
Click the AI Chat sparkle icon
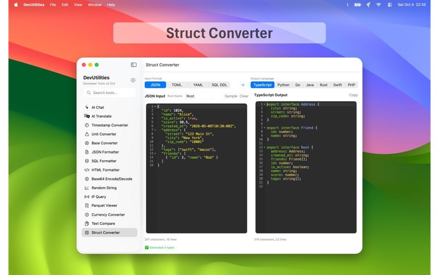click(x=87, y=107)
